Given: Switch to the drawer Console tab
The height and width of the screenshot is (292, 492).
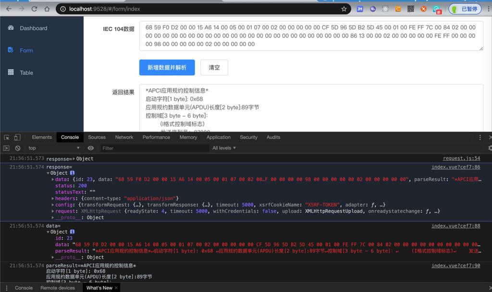Looking at the screenshot, I should click(x=24, y=288).
